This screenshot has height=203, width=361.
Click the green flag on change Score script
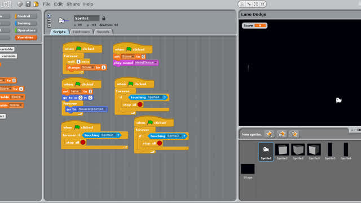click(79, 48)
